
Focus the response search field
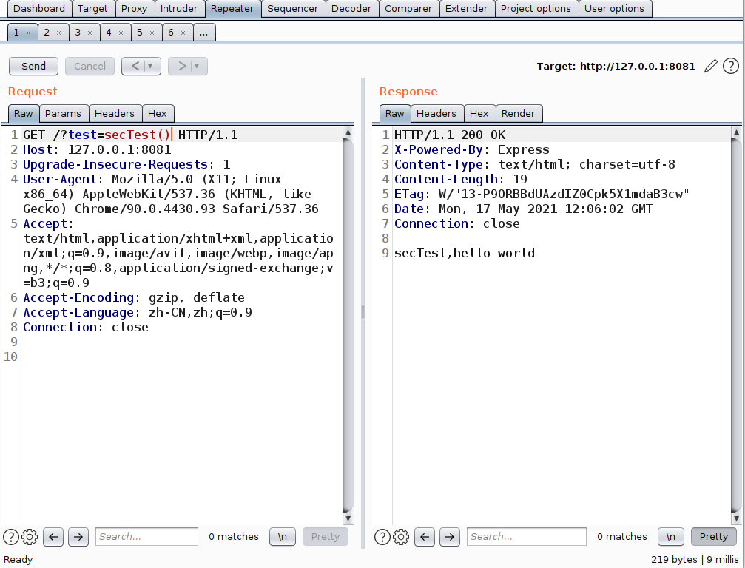(527, 537)
